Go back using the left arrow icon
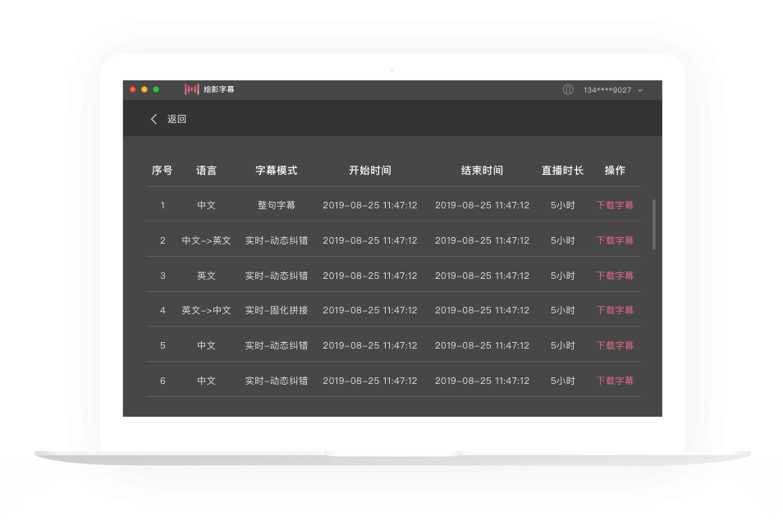 (153, 119)
